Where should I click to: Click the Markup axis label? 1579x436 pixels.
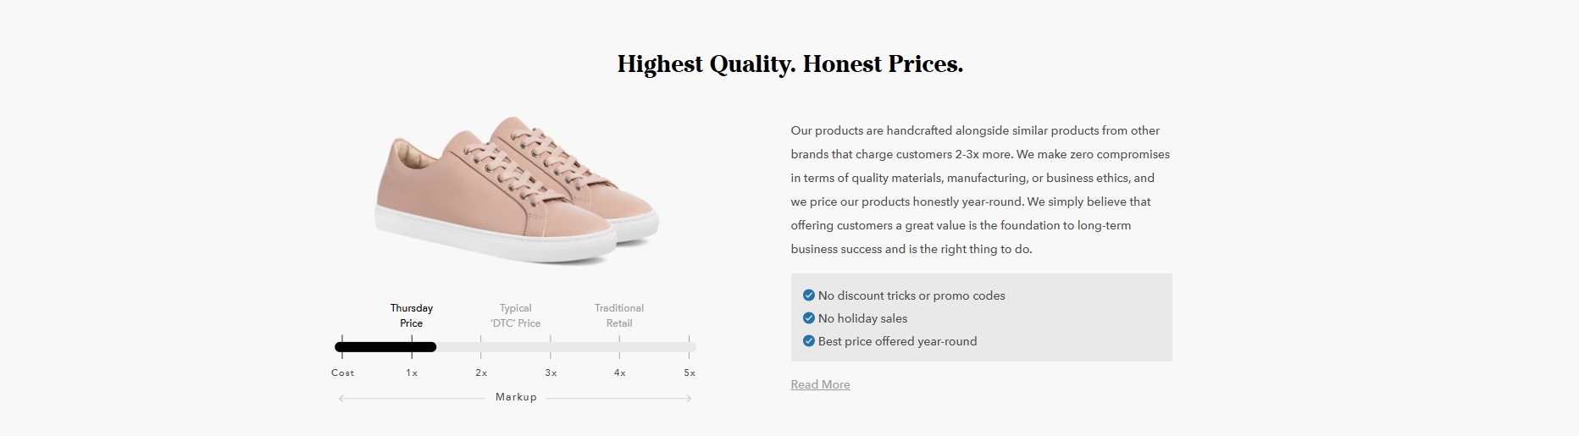tap(516, 397)
